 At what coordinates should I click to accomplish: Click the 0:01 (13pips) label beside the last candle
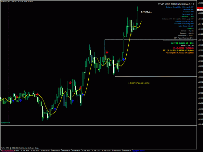point(146,12)
